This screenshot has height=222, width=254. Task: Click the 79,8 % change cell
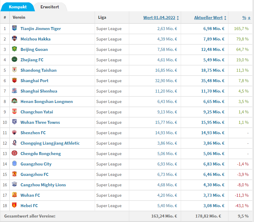242,39
